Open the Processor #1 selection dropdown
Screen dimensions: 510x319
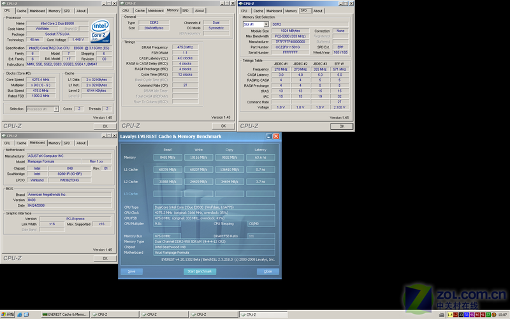pos(56,109)
